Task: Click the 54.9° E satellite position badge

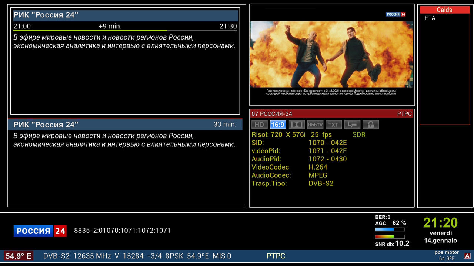Action: coord(19,256)
